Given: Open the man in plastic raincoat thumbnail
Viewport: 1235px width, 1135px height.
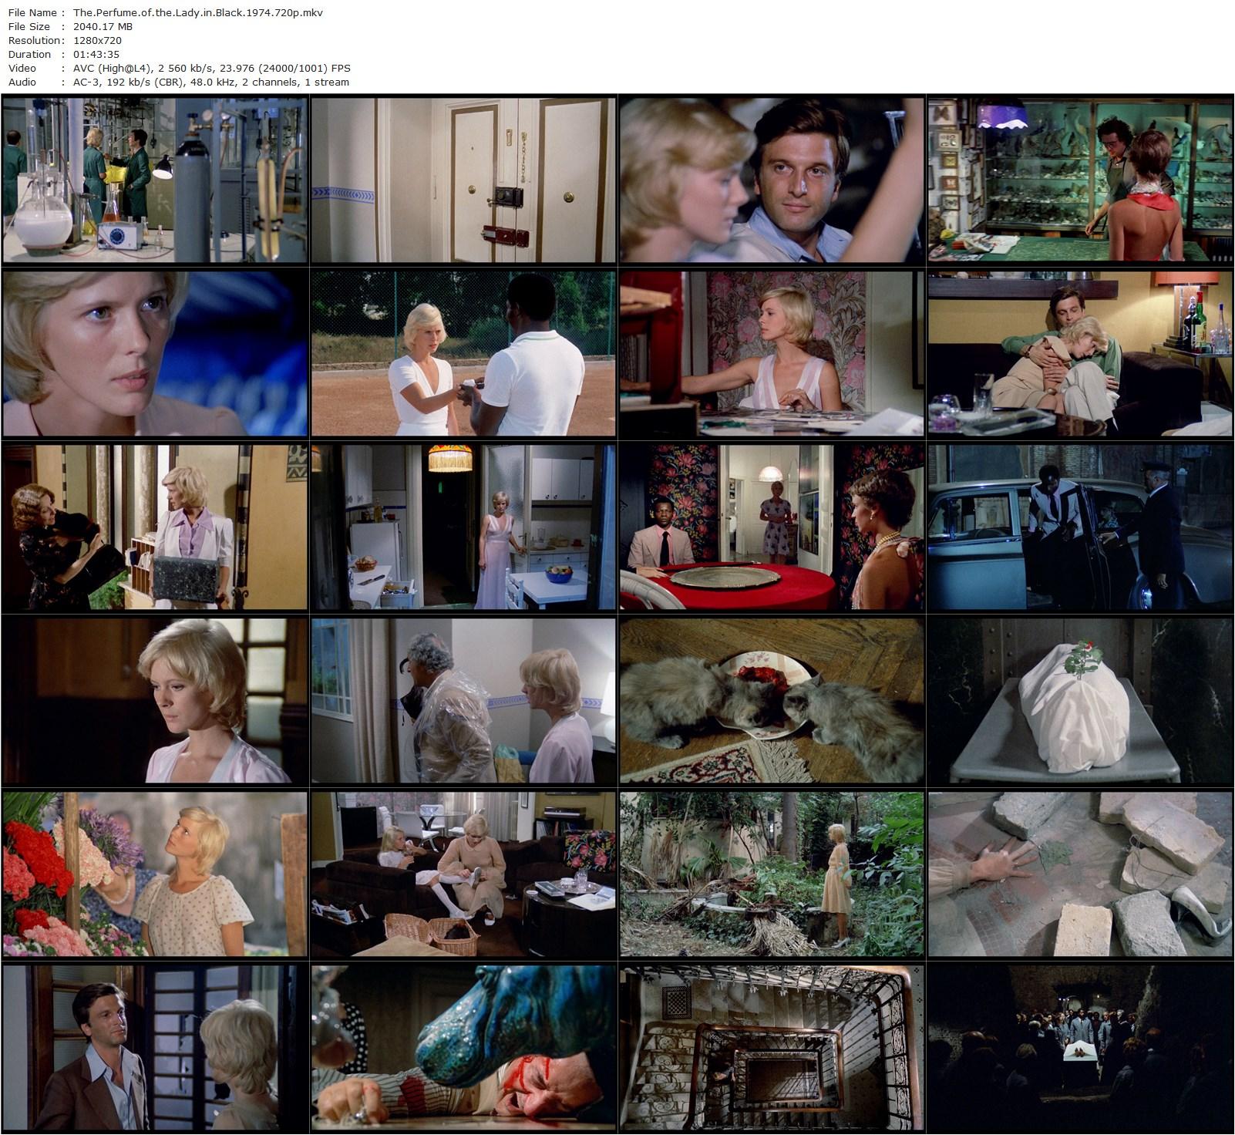Looking at the screenshot, I should 463,700.
